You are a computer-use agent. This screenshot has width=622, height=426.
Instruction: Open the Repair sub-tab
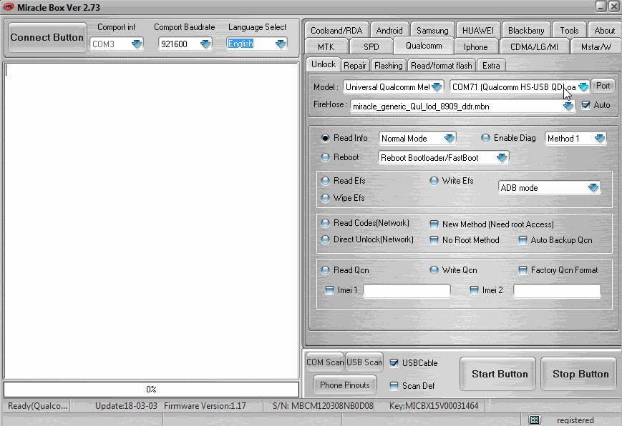[354, 66]
